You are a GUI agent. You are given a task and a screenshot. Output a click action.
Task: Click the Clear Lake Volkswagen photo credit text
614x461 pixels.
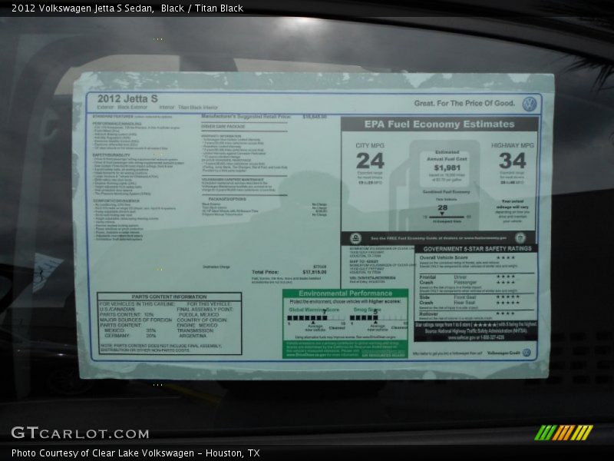point(135,453)
